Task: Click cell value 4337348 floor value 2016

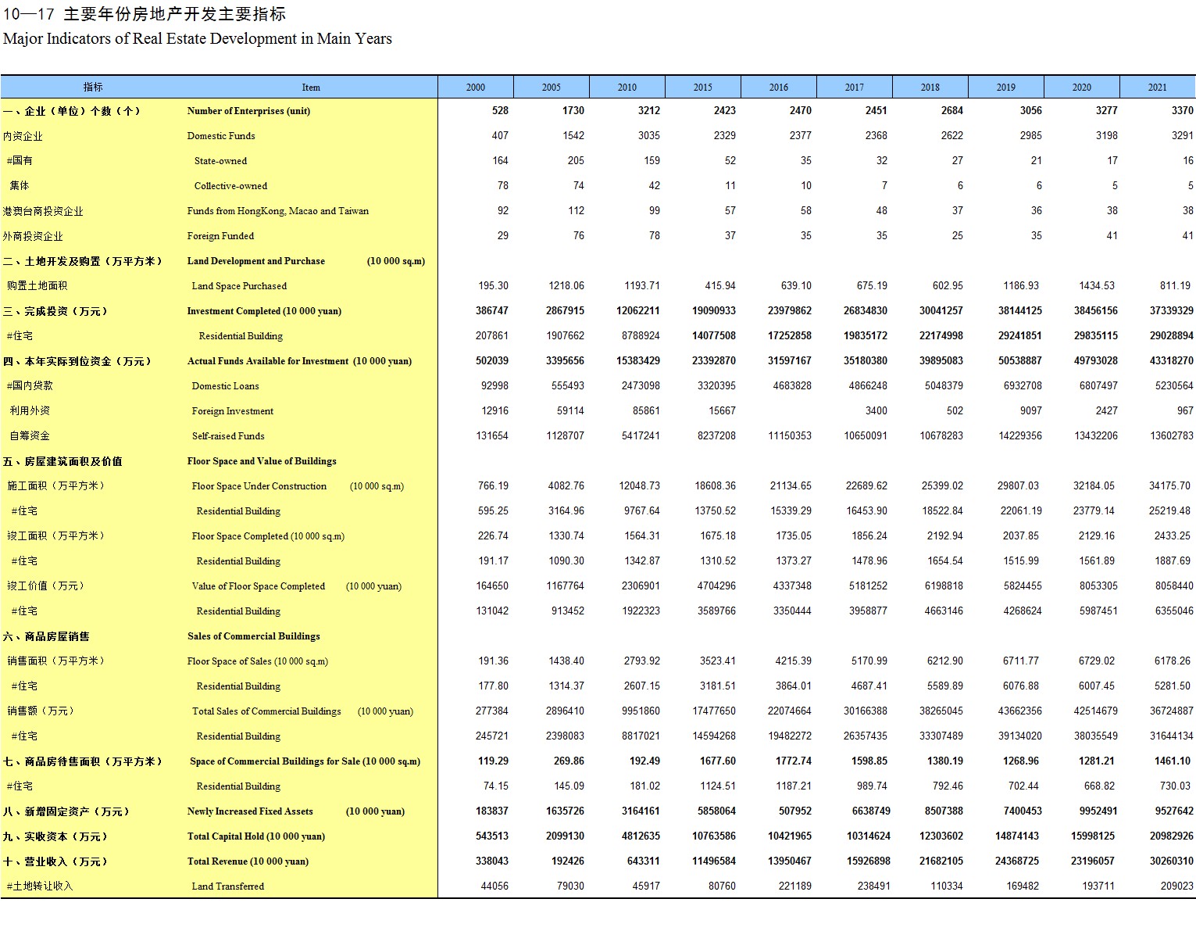Action: pos(792,586)
